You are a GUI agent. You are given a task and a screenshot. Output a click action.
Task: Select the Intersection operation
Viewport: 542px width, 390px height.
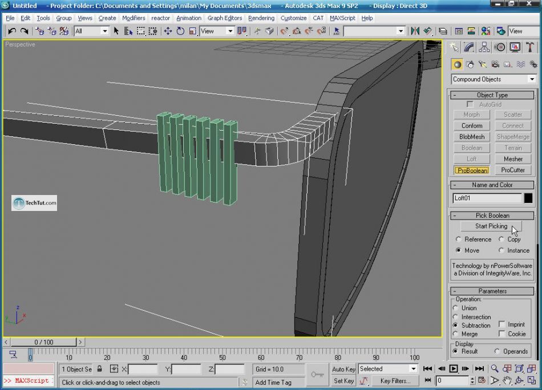456,317
